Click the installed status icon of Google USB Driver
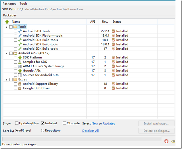This screenshot has height=149, width=182. (x=113, y=88)
